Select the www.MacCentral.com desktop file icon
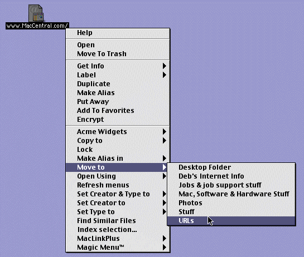304x257 pixels. point(36,13)
